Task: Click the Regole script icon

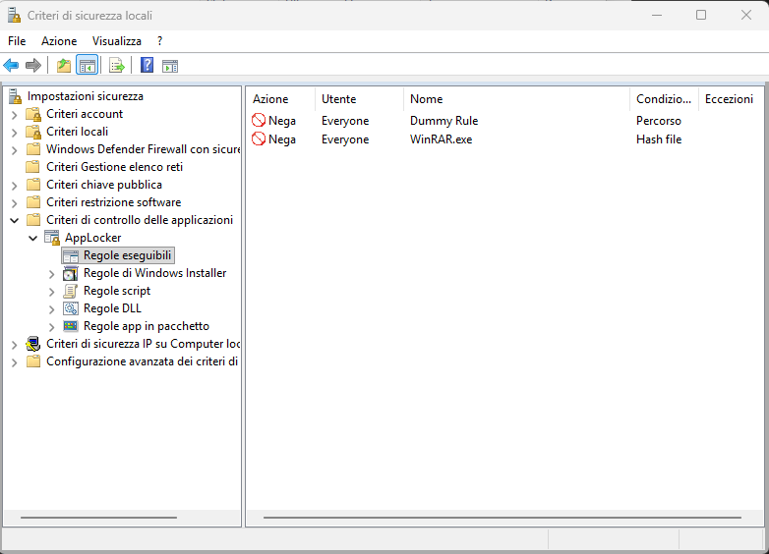Action: [x=71, y=291]
